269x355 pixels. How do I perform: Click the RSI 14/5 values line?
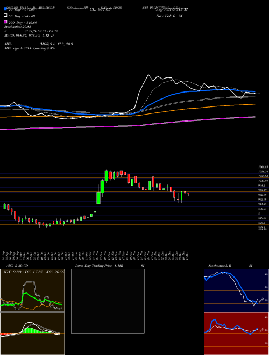click(31, 31)
